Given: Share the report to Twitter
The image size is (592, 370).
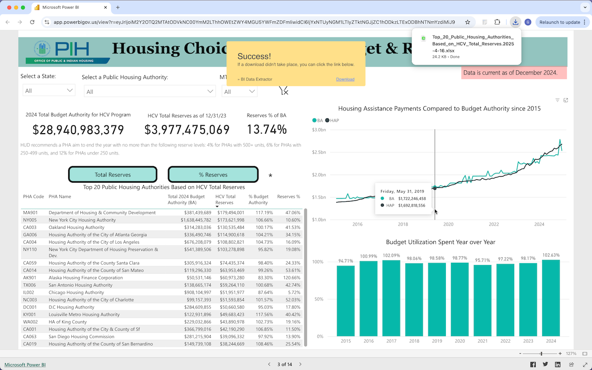Looking at the screenshot, I should 545,364.
